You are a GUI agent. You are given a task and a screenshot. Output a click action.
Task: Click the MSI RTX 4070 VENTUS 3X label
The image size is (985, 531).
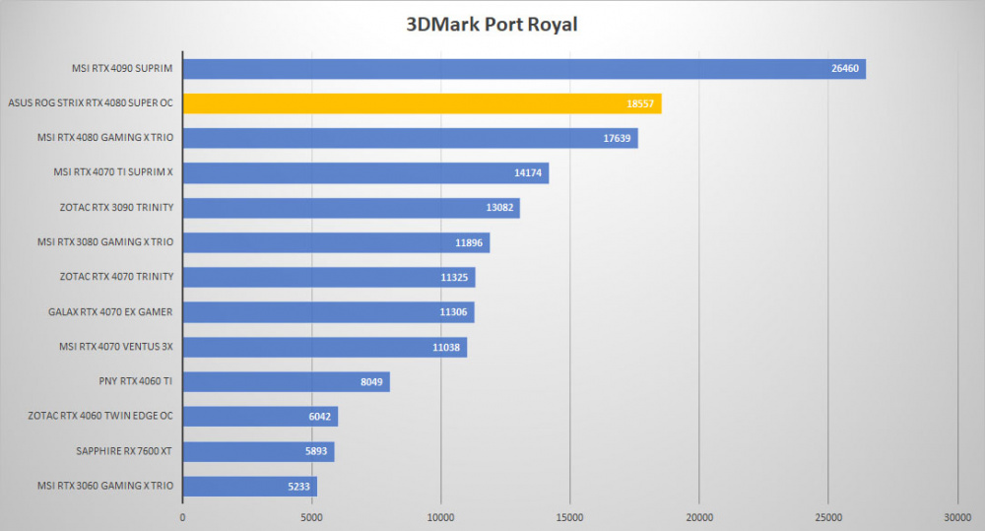pyautogui.click(x=115, y=346)
